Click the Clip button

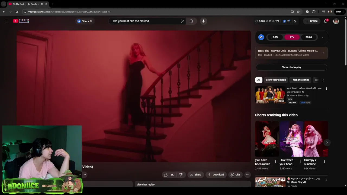point(235,175)
